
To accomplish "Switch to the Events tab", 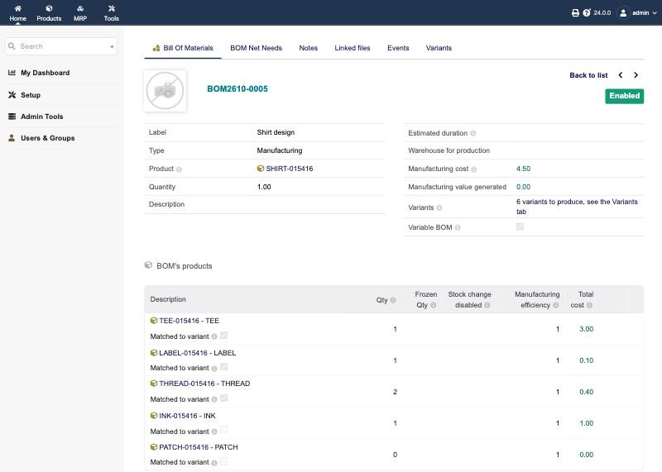I will pos(398,48).
